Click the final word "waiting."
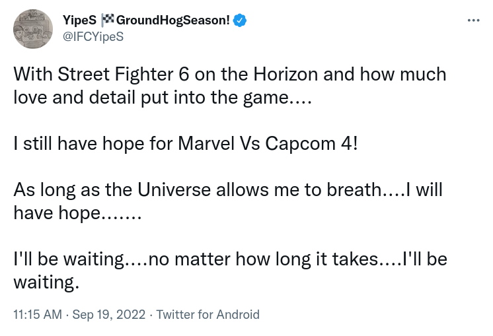Screen dimensions: 493x336 [x=46, y=283]
